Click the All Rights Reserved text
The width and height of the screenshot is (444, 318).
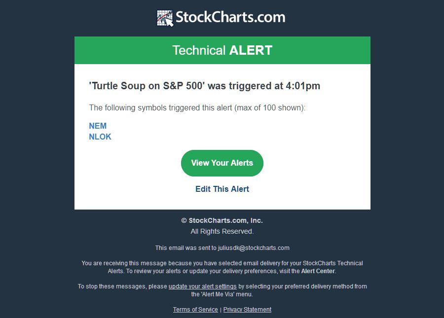point(222,231)
